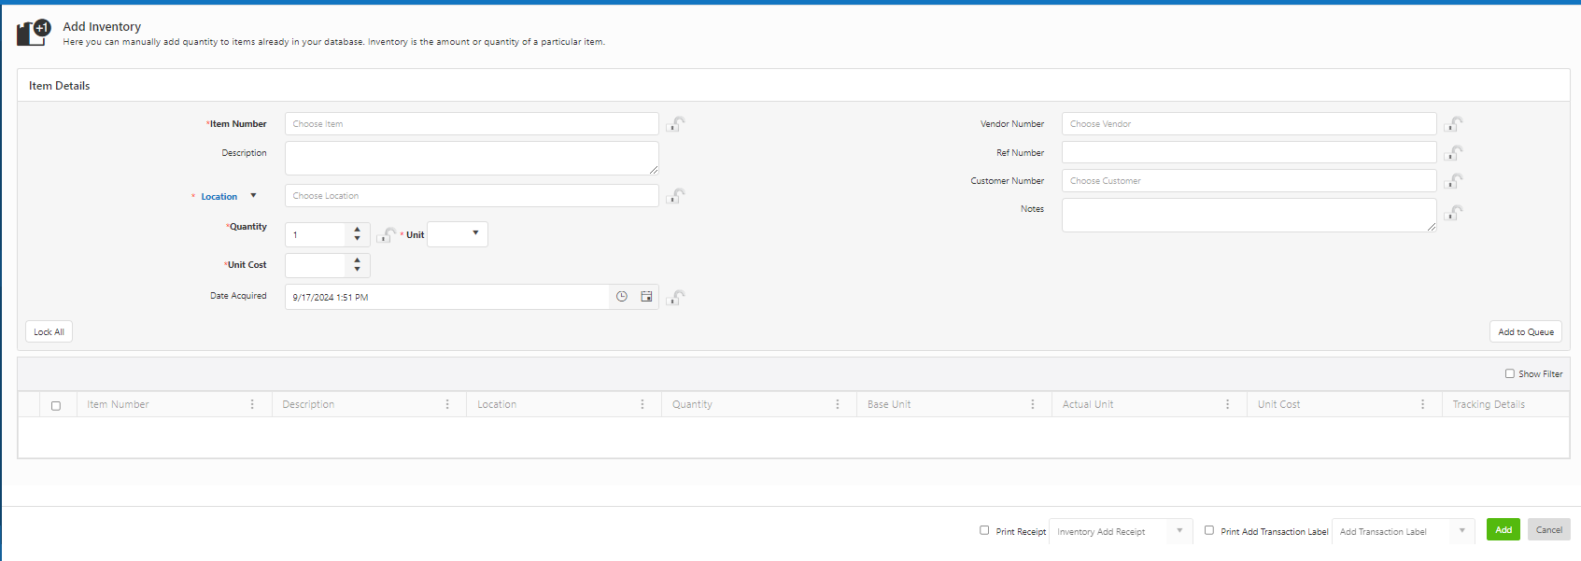The width and height of the screenshot is (1581, 561).
Task: Open the Add Transaction Label dropdown
Action: pyautogui.click(x=1461, y=531)
